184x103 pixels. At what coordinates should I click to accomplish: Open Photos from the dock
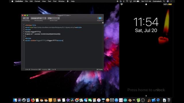pos(77,100)
